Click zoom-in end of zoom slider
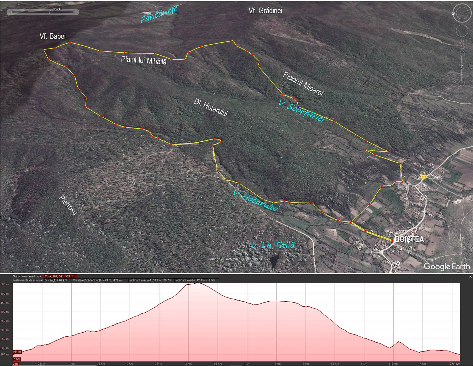Image resolution: width=473 pixels, height=366 pixels. coord(462,52)
